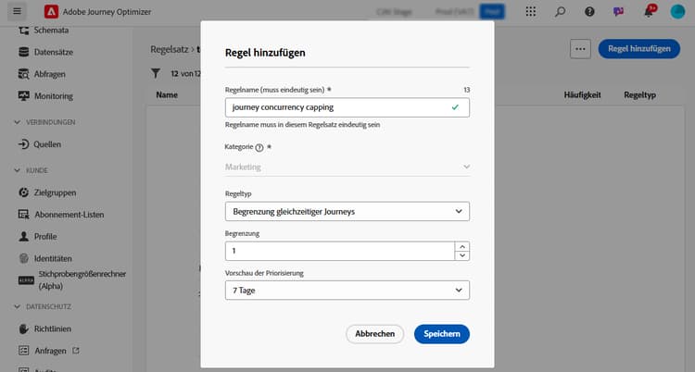Increase the Begrenzung value with up arrow
The width and height of the screenshot is (695, 372).
[x=461, y=246]
